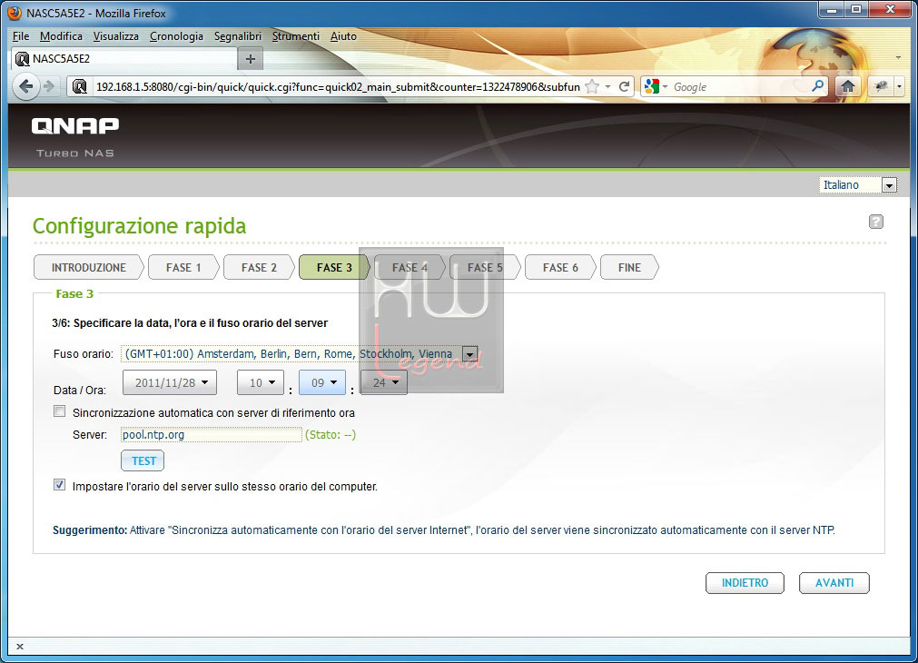918x663 pixels.
Task: Click the INDIETRO button
Action: click(x=745, y=583)
